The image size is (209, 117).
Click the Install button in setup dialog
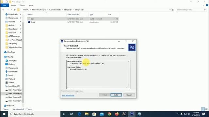point(116,95)
